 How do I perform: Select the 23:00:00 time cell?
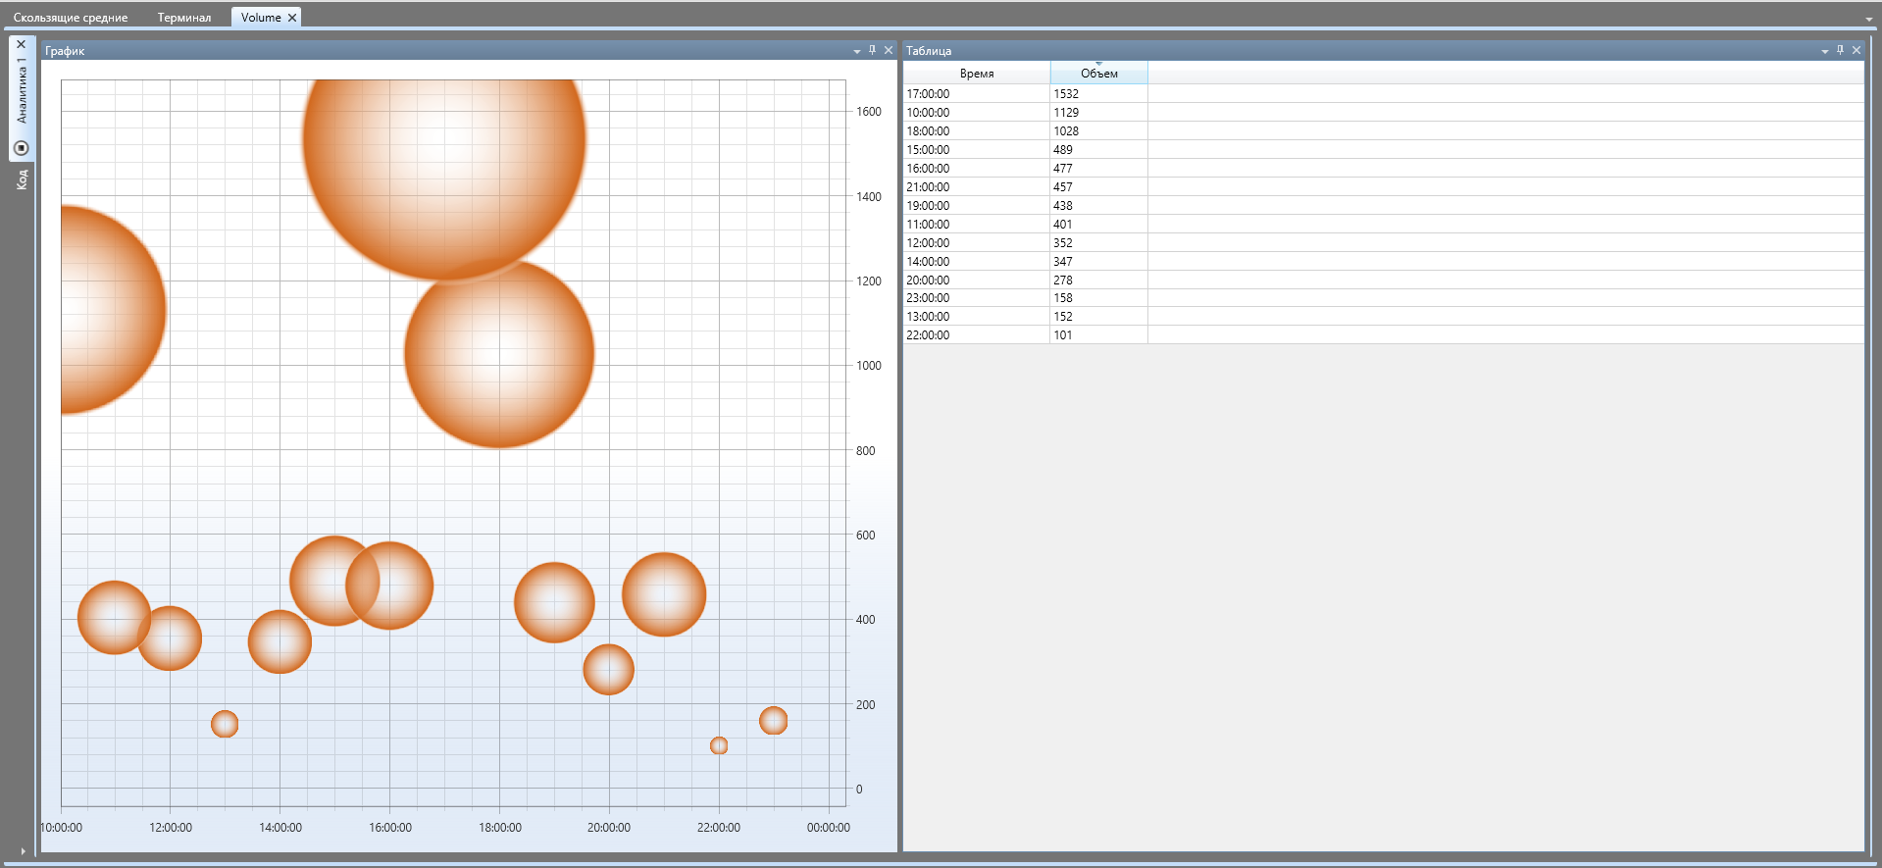(x=977, y=298)
